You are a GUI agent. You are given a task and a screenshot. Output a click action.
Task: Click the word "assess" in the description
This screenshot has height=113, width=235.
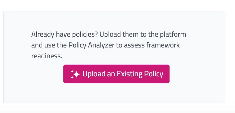coord(134,45)
